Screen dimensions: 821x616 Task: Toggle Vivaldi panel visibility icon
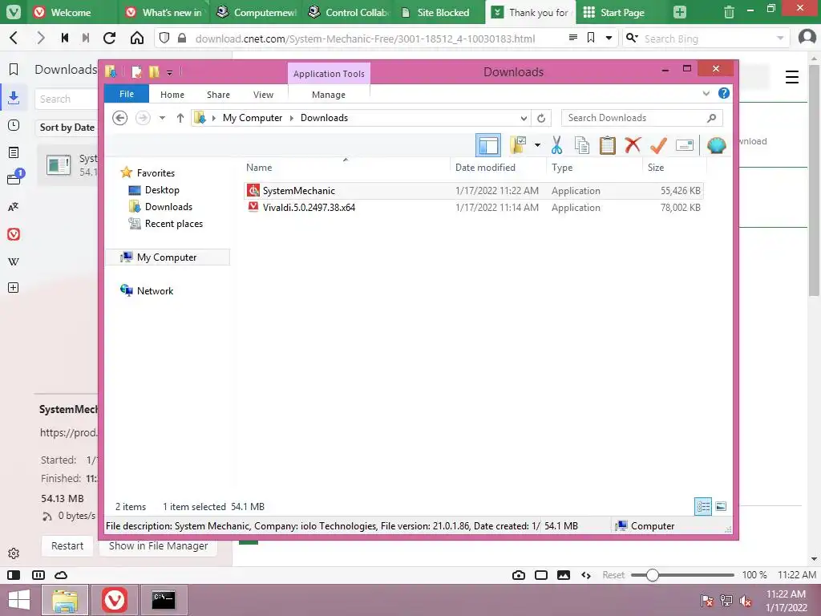pos(14,575)
